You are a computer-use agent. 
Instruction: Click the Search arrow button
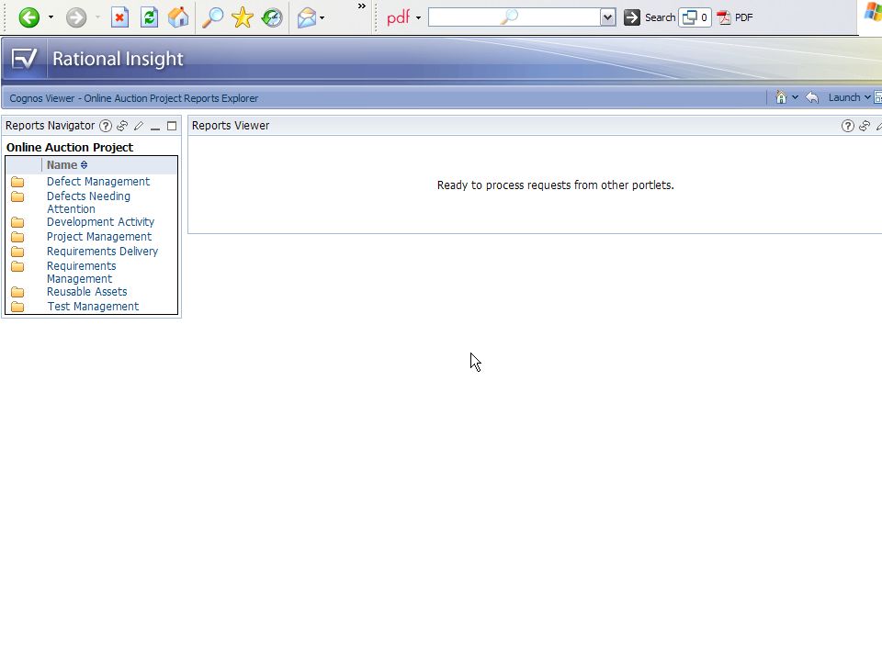650,17
